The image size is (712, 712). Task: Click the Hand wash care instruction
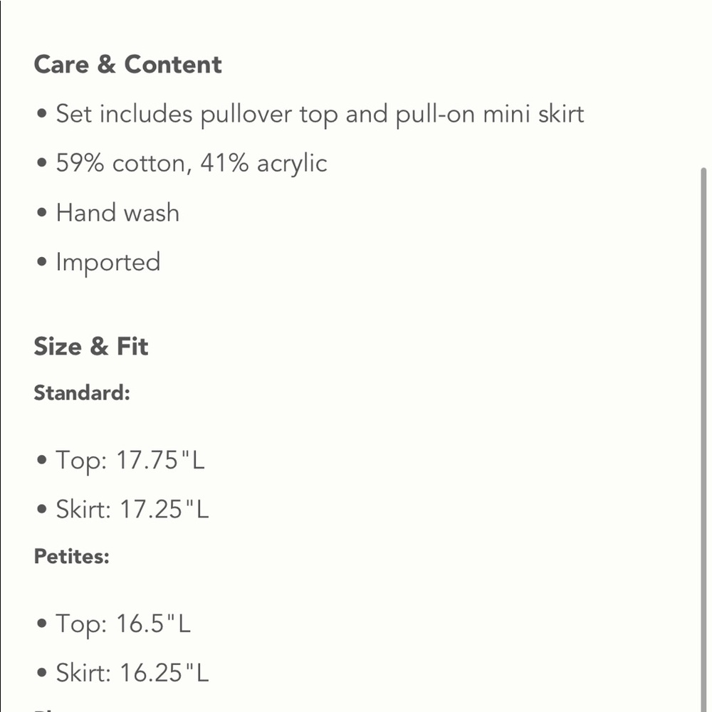click(117, 213)
